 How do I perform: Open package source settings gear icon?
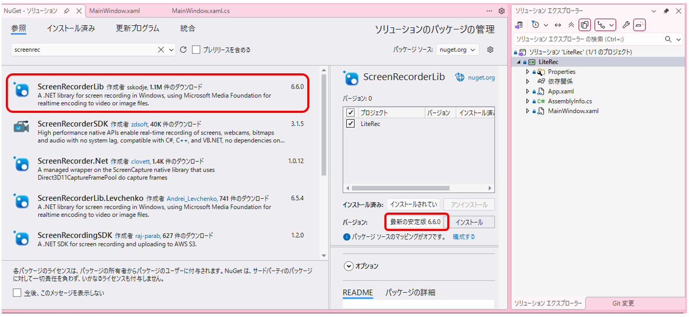click(x=490, y=50)
